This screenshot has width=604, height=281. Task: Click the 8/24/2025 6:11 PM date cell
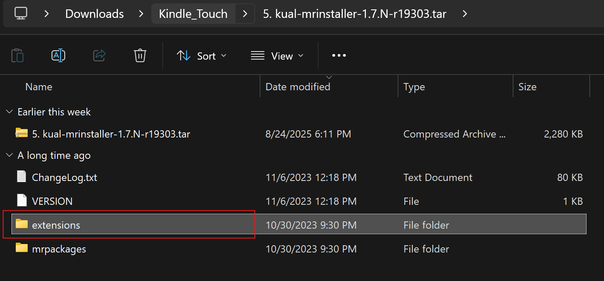pos(308,134)
